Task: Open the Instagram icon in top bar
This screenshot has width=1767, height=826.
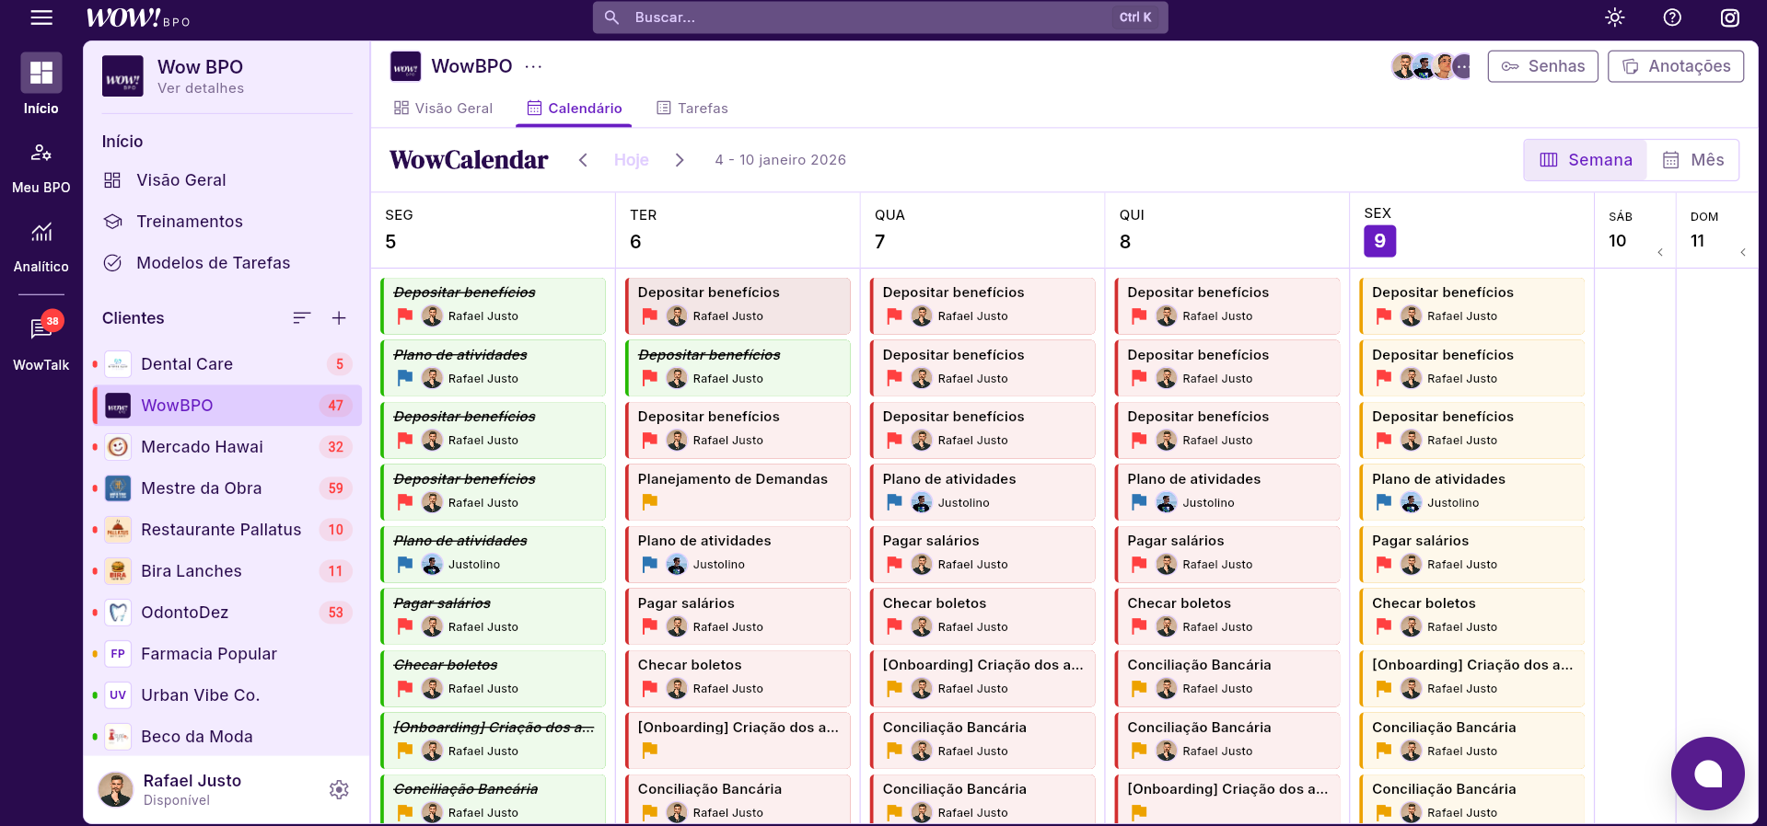Action: [x=1730, y=17]
